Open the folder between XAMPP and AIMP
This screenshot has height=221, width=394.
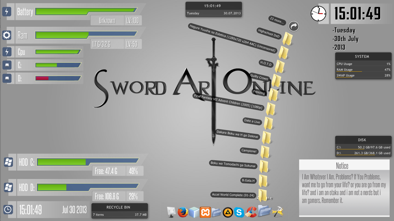point(216,212)
